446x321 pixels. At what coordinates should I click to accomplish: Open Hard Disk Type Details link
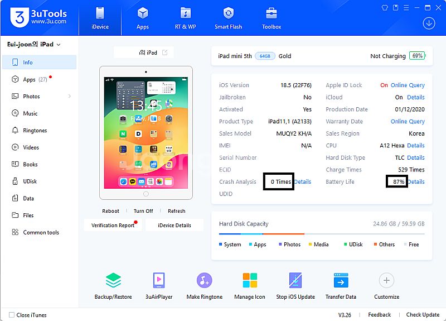pos(416,157)
